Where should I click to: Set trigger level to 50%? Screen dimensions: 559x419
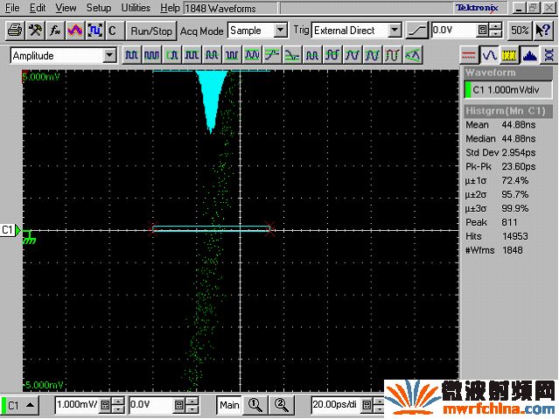(x=520, y=31)
